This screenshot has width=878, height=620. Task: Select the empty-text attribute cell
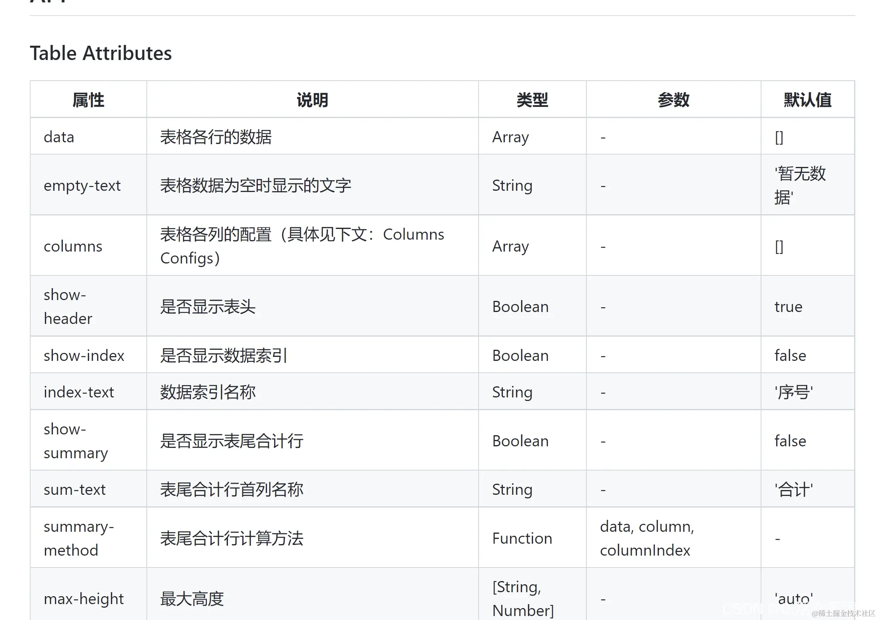pos(82,186)
